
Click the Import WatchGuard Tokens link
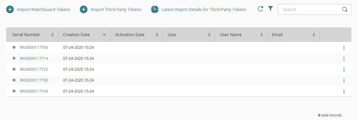coord(43,10)
